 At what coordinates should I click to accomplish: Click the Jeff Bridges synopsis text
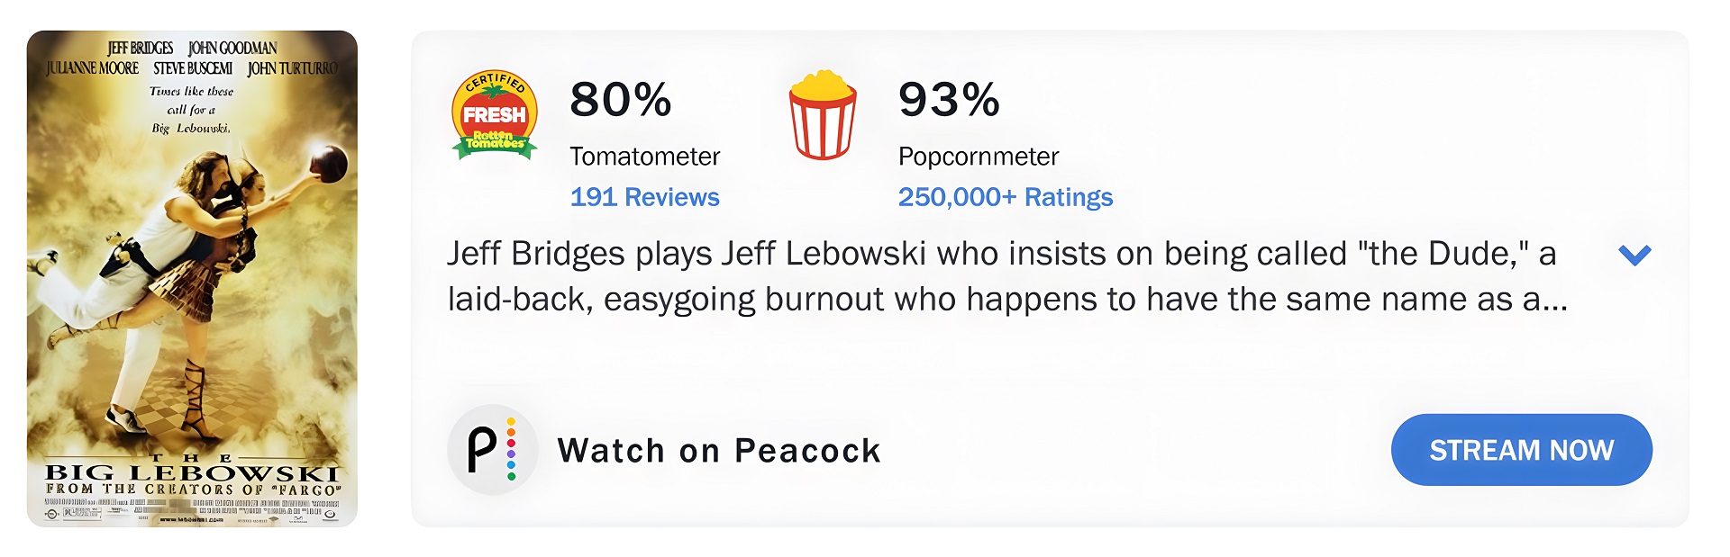pyautogui.click(x=1007, y=276)
